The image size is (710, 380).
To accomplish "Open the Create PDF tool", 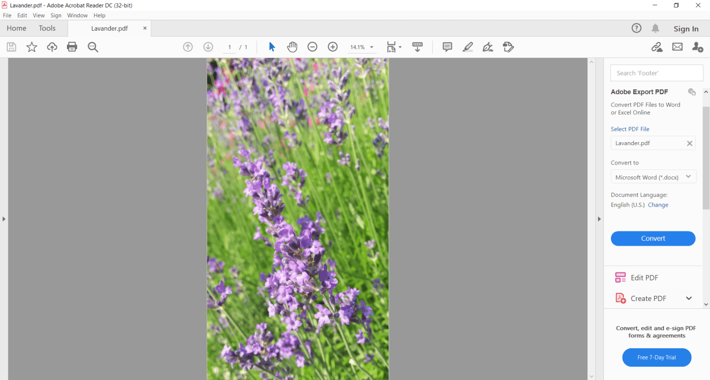I will click(648, 298).
